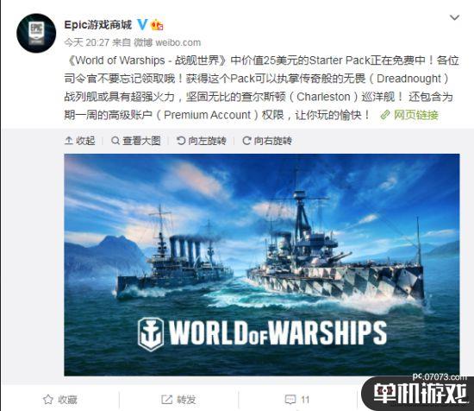This screenshot has height=411, width=474.
Task: Expand the post options chevron menu
Action: tap(454, 17)
